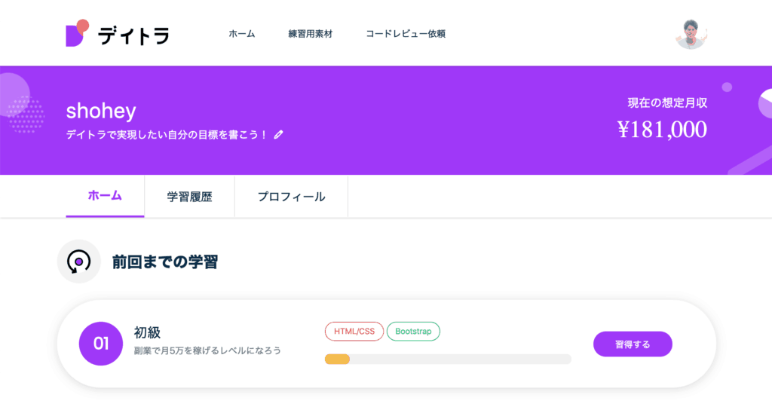This screenshot has height=413, width=772.
Task: Click the purple 01 course badge
Action: (101, 344)
